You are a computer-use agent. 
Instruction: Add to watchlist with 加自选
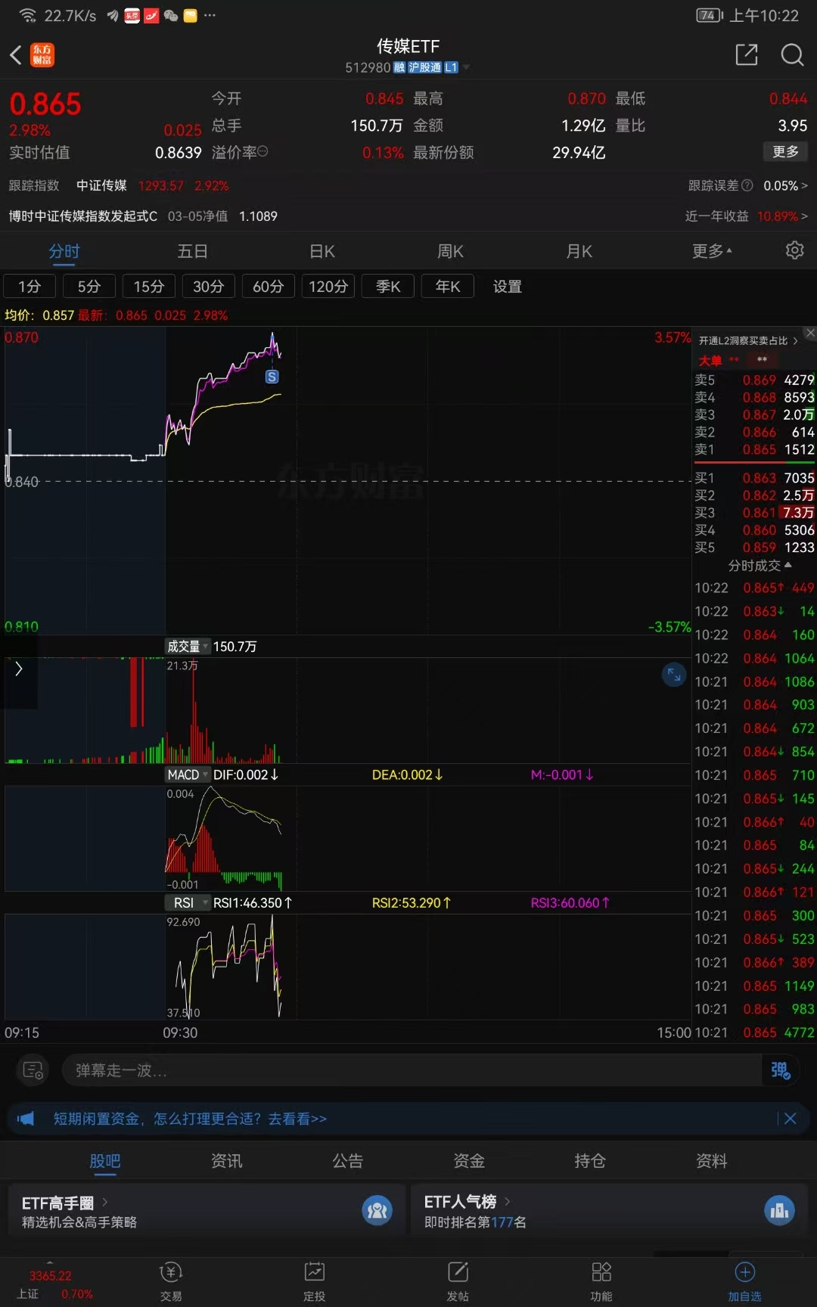745,1281
